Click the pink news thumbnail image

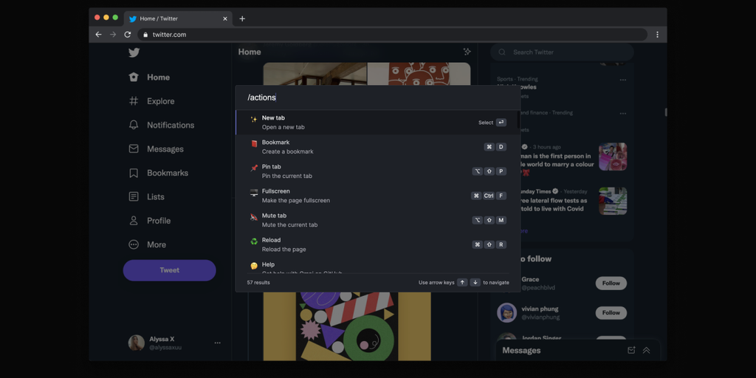[x=613, y=157]
